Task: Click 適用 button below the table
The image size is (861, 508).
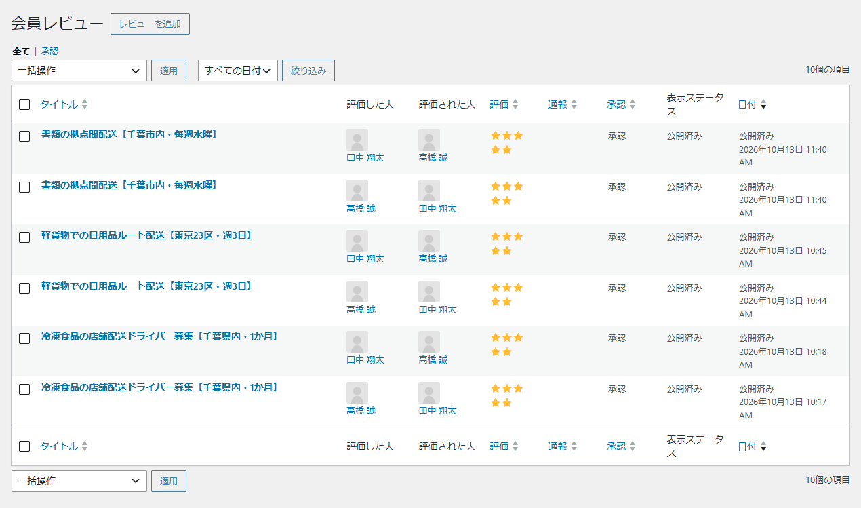Action: click(x=169, y=481)
